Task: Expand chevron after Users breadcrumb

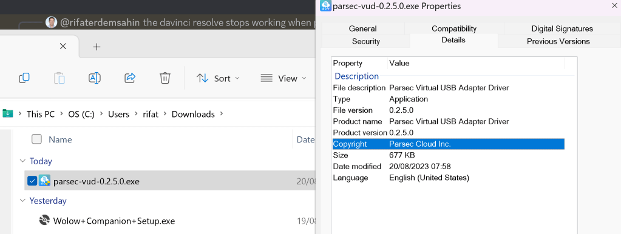Action: pyautogui.click(x=136, y=114)
